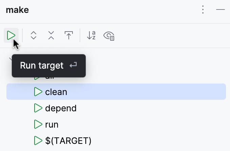This screenshot has height=151, width=230.
Task: Select the run target in the list
Action: coord(52,125)
